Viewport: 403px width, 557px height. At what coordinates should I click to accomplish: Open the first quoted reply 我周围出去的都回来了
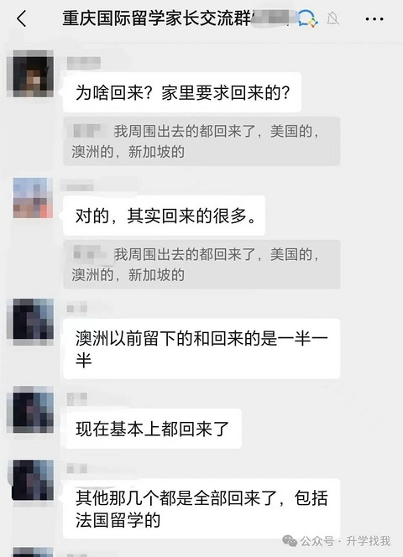click(x=201, y=142)
